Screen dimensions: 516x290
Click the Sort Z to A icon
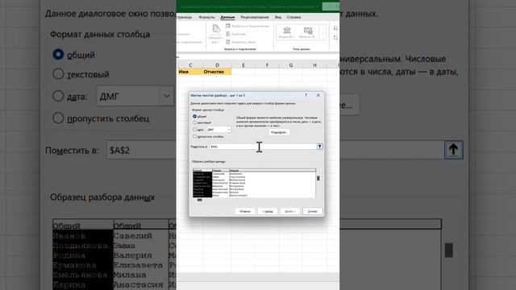pos(335,38)
